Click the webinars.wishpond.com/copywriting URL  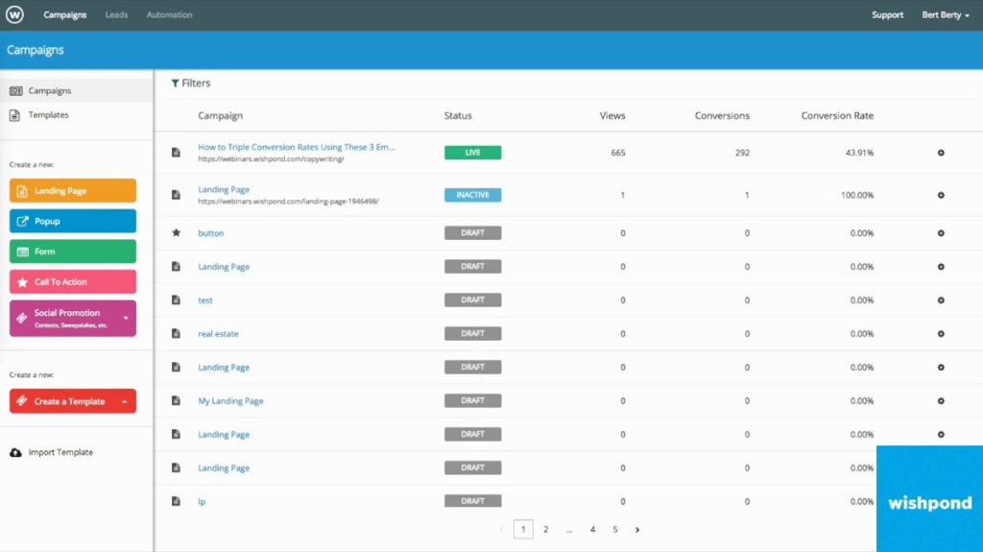pyautogui.click(x=271, y=159)
